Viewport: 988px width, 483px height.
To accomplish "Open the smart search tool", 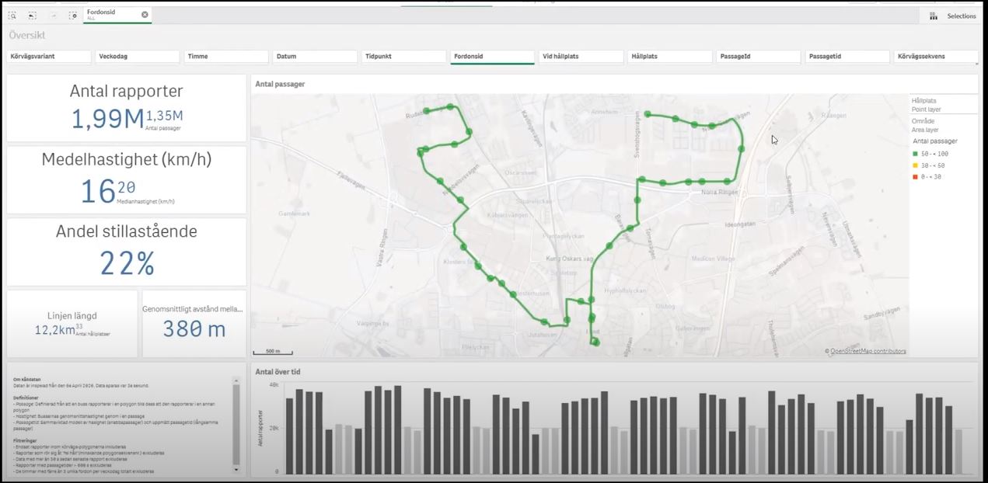I will pos(12,15).
